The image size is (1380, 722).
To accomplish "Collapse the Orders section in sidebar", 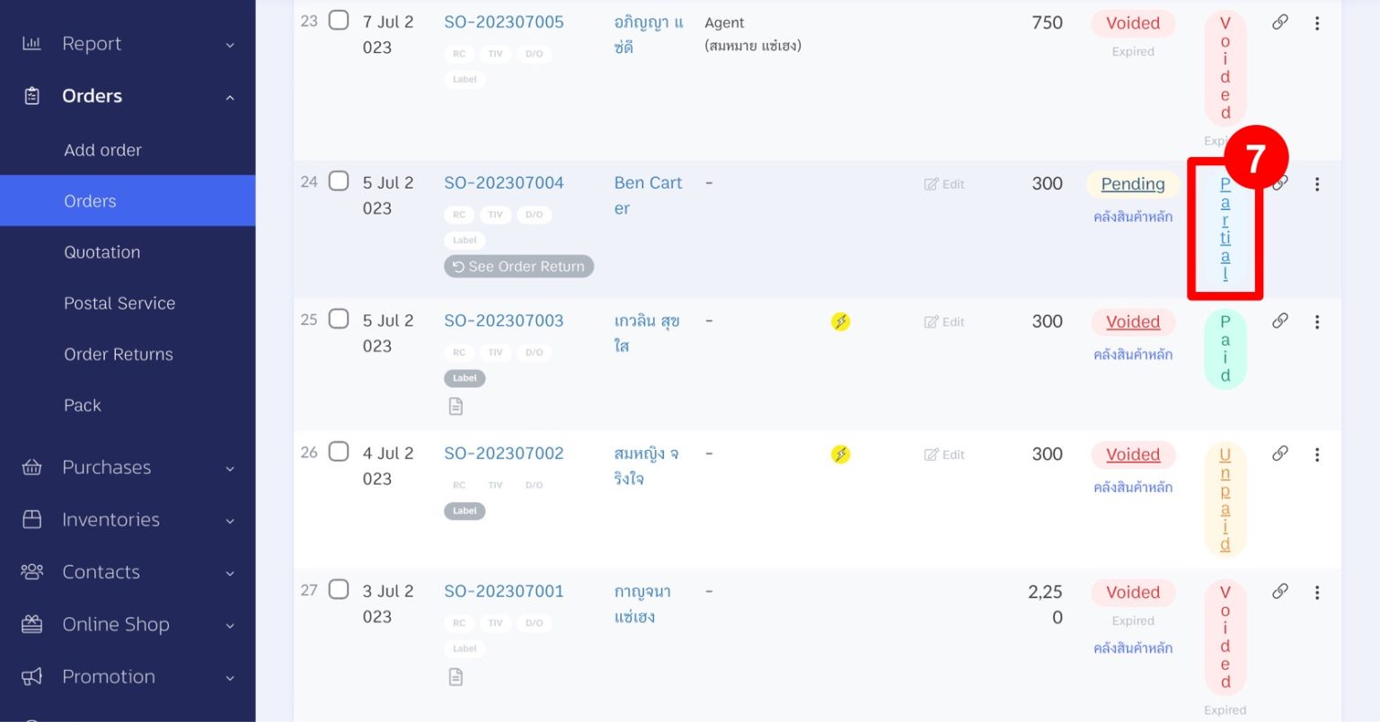I will (x=229, y=96).
